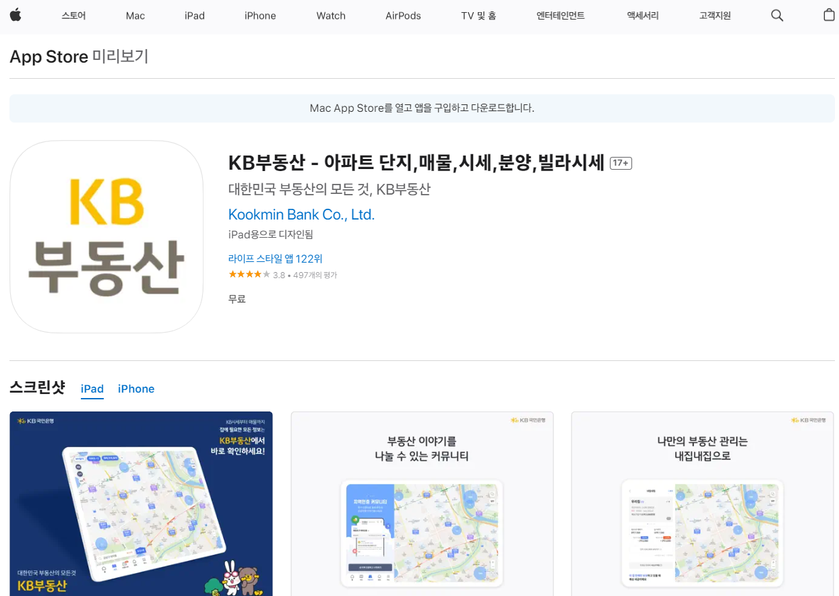Click the Apple logo icon
Viewport: 839px width, 596px height.
pos(15,15)
